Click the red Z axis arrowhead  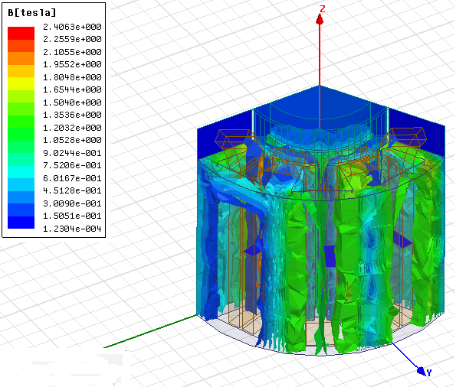click(x=320, y=19)
